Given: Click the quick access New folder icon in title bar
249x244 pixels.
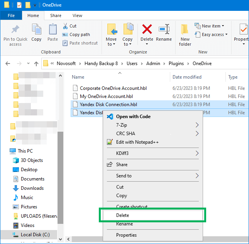Looking at the screenshot, I should click(28, 5).
